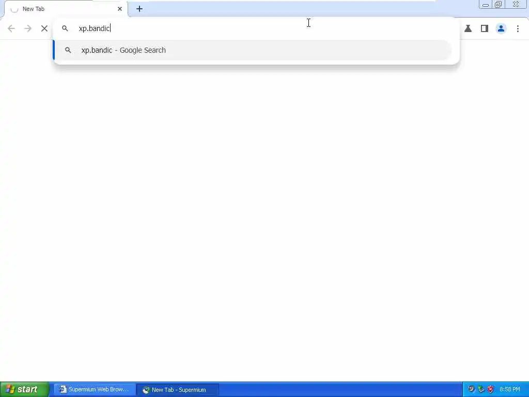Image resolution: width=529 pixels, height=397 pixels.
Task: Close the New Tab tab
Action: (x=120, y=9)
